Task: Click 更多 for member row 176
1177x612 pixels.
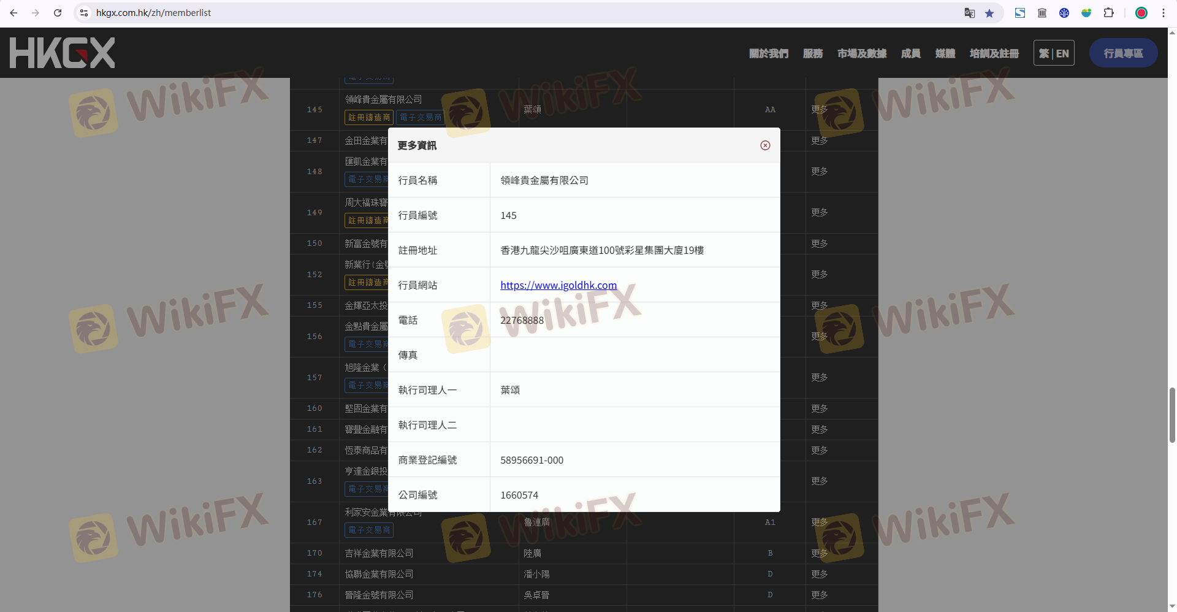Action: tap(819, 595)
